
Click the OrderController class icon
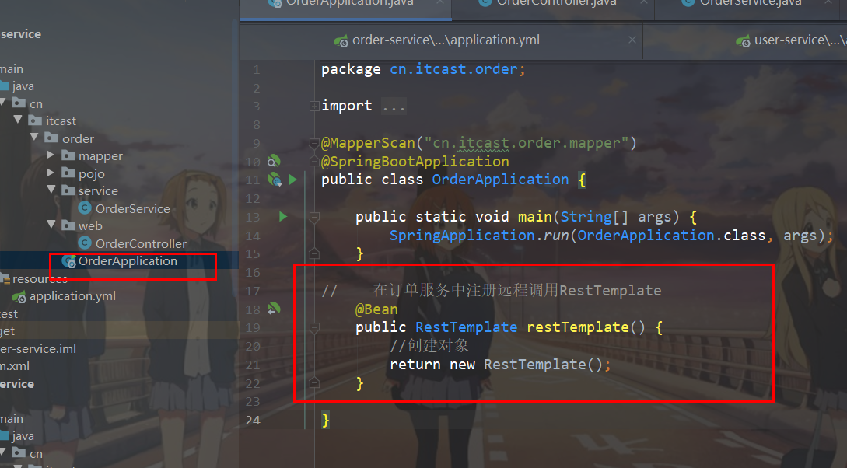point(85,243)
